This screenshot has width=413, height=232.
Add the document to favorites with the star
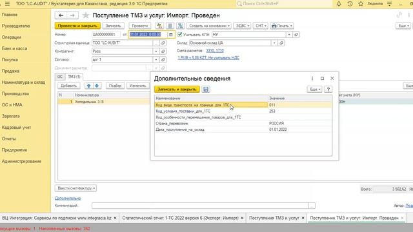(x=86, y=15)
